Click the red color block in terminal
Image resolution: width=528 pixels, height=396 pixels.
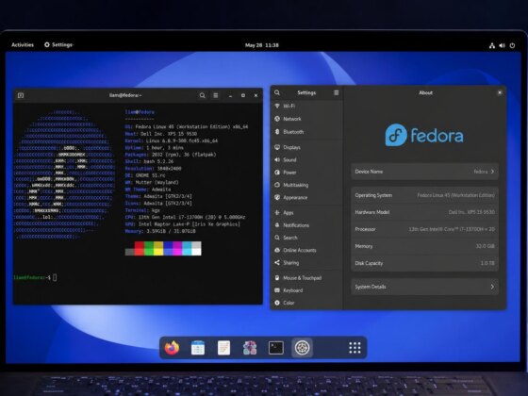click(140, 248)
